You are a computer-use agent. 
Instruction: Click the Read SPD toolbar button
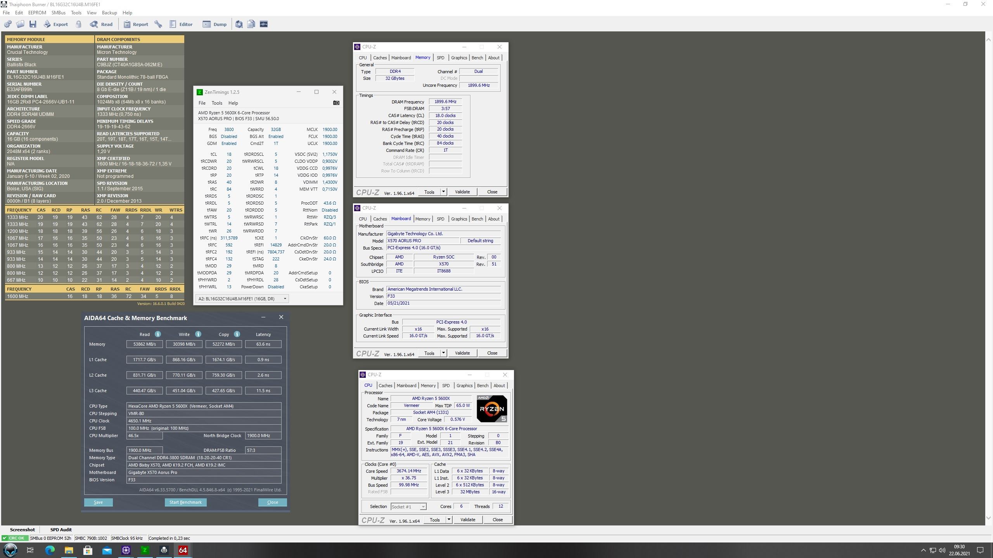pyautogui.click(x=101, y=24)
